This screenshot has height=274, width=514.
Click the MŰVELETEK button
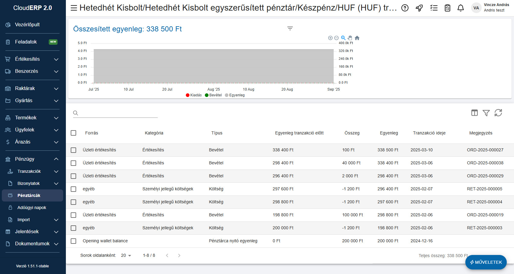[x=486, y=262]
